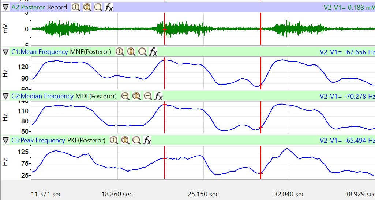This screenshot has height=200, width=375.
Task: Zoom in on the A2:Posteror Record channel
Action: pos(76,7)
